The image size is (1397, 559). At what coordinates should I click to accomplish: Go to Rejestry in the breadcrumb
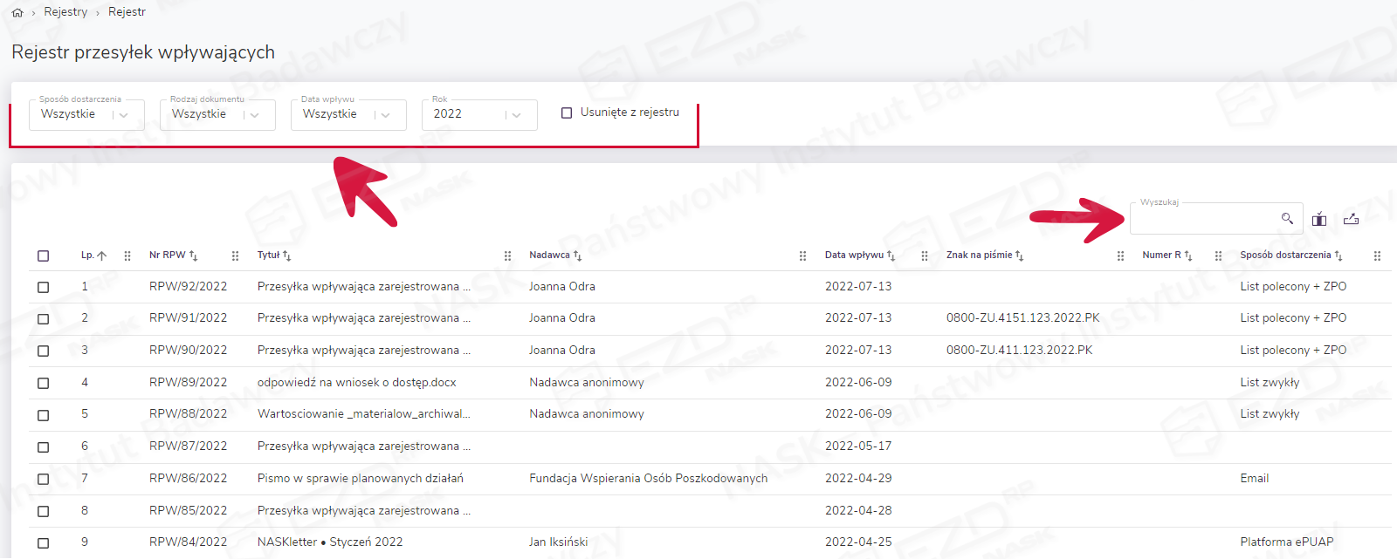tap(65, 12)
